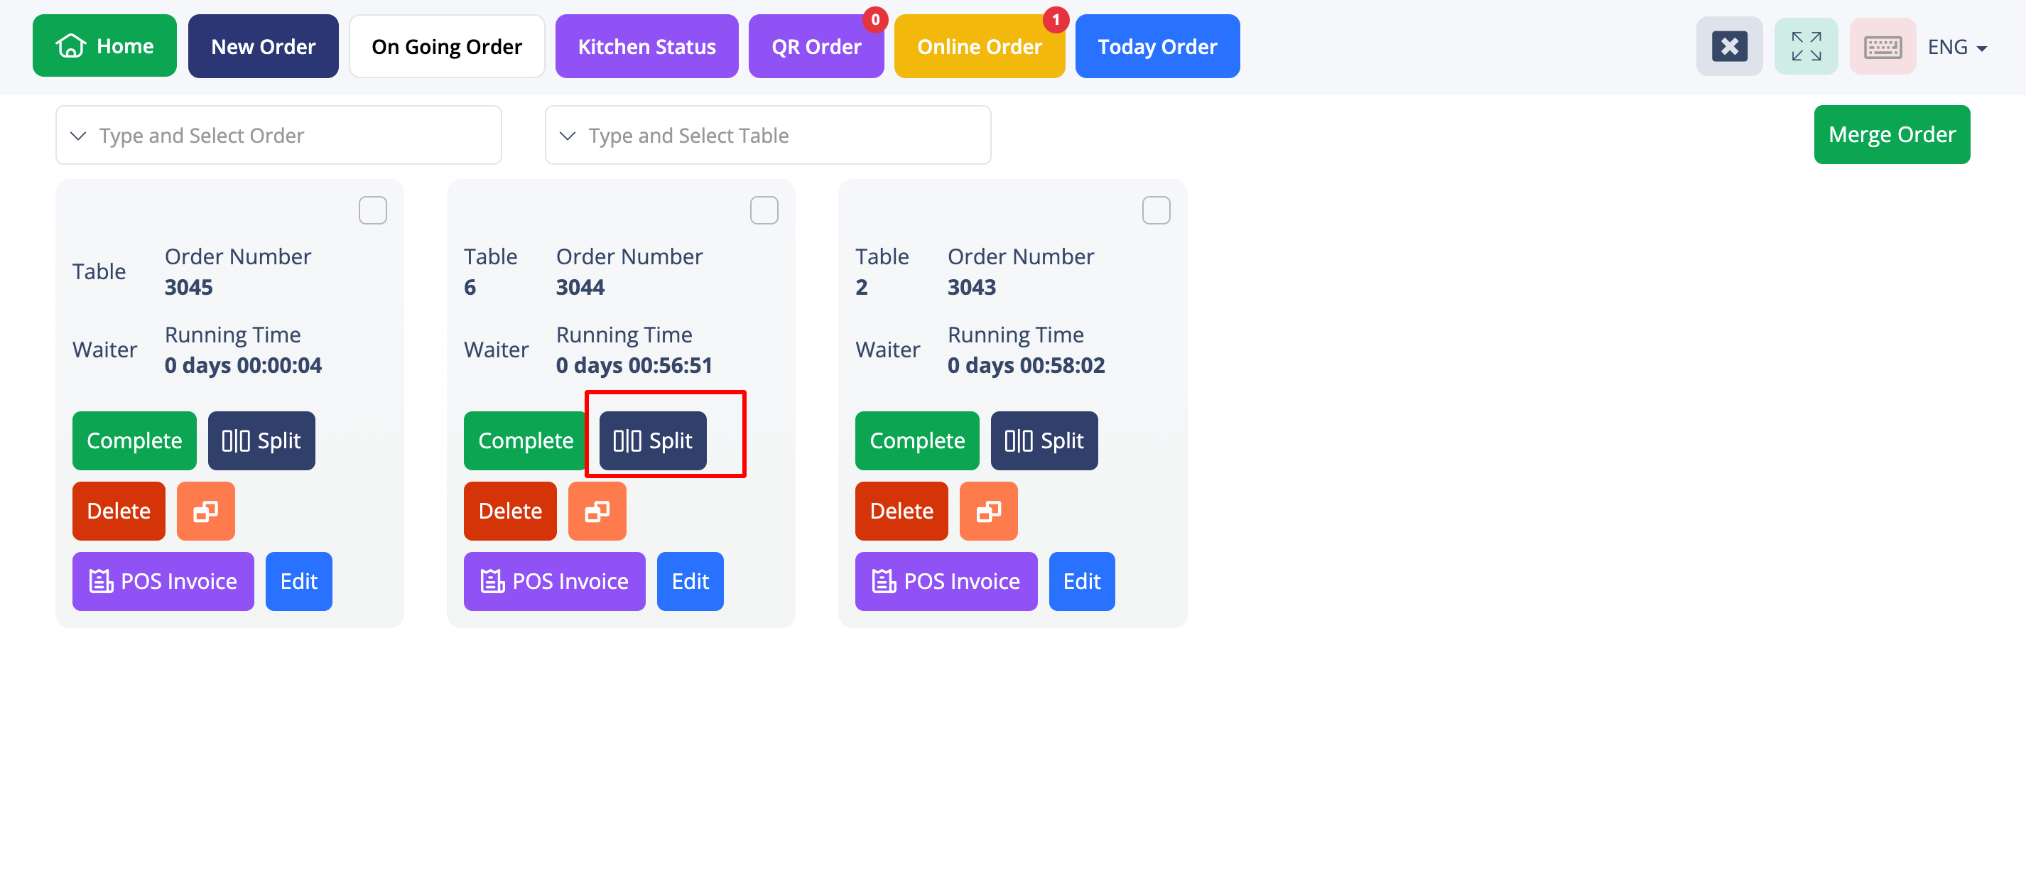
Task: Open the Type and Select Order dropdown
Action: 278,135
